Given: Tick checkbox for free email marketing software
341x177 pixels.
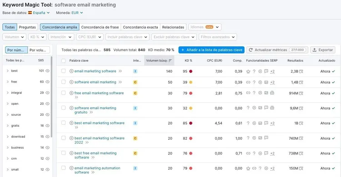Looking at the screenshot, I should tap(63, 93).
